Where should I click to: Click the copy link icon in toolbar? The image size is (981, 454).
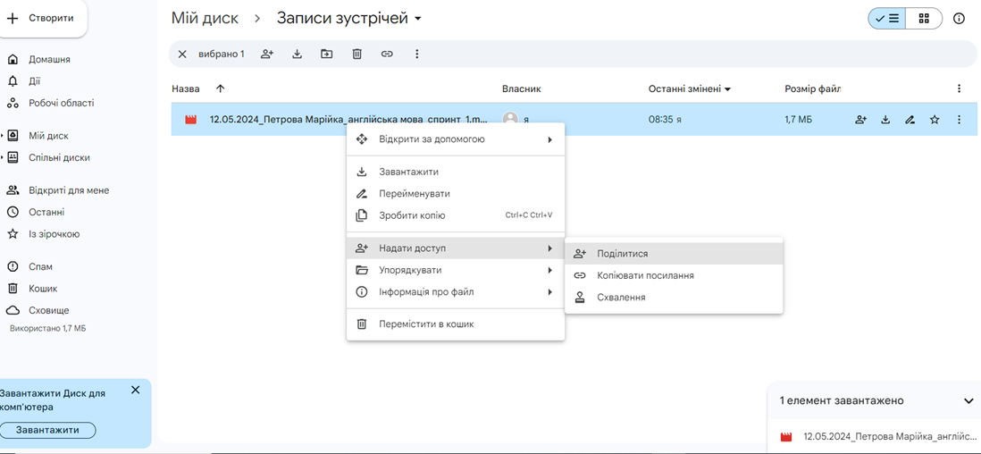[x=387, y=54]
